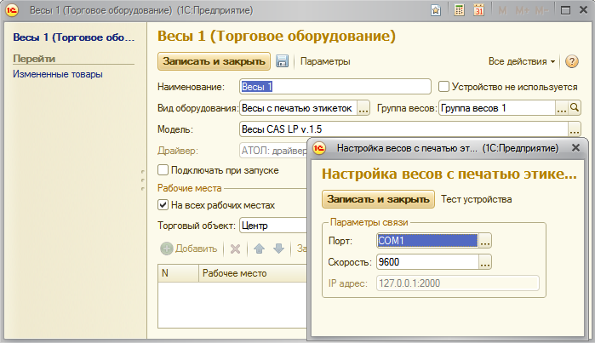Run Тест устройства command
This screenshot has width=595, height=343.
coord(476,199)
